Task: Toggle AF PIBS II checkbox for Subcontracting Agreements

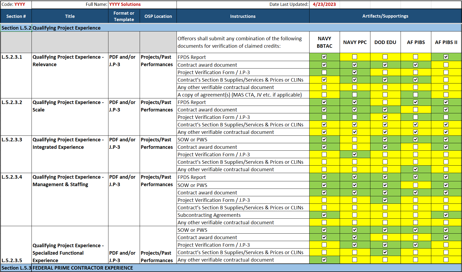Action: click(x=446, y=215)
